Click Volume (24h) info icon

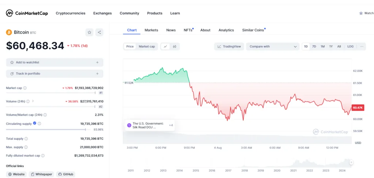(x=28, y=101)
